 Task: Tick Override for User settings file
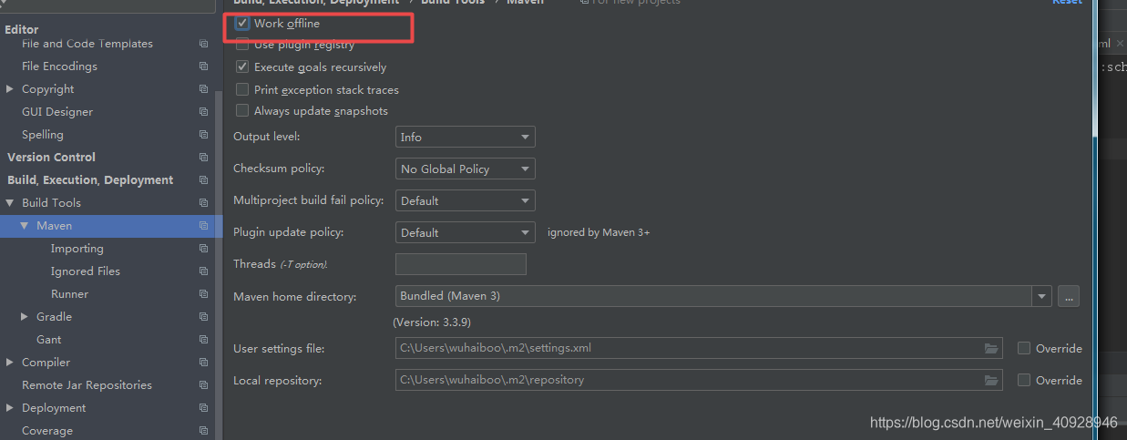click(x=1024, y=348)
